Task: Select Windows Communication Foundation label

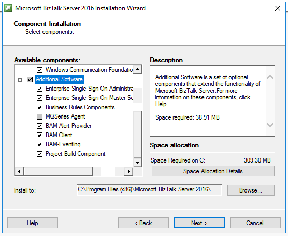Action: [x=89, y=70]
